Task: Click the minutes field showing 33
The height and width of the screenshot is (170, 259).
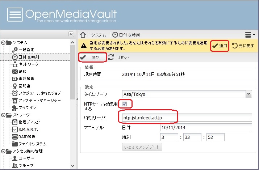Action: (192, 137)
